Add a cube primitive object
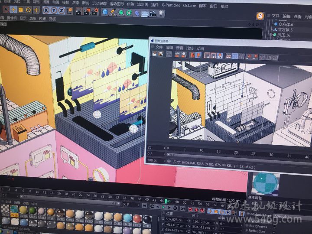Image resolution: width=312 pixels, height=234 pixels. click(105, 12)
